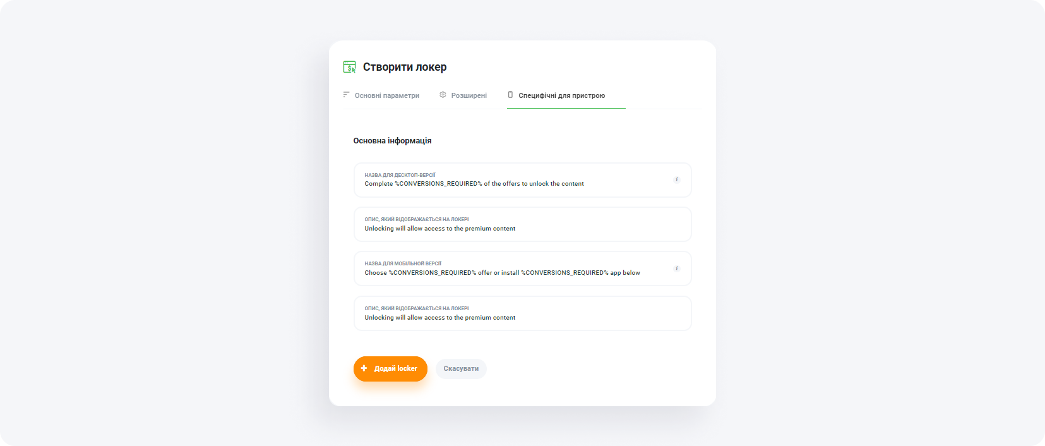Click the plus icon inside Додай locker button
The image size is (1045, 446).
coord(364,368)
